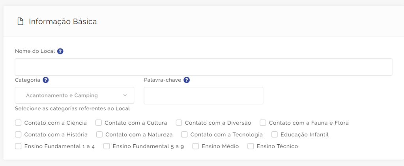Check the Contato com a História box
The height and width of the screenshot is (166, 404).
[18, 134]
